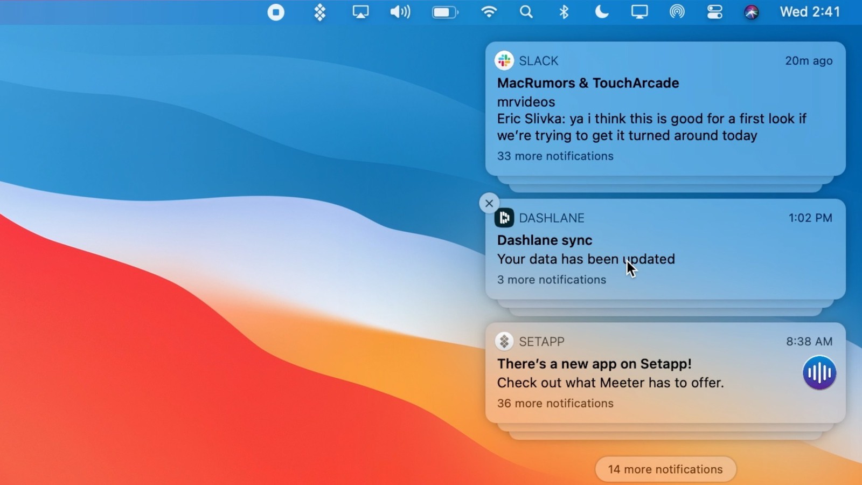Click the Dashlane app icon

504,218
